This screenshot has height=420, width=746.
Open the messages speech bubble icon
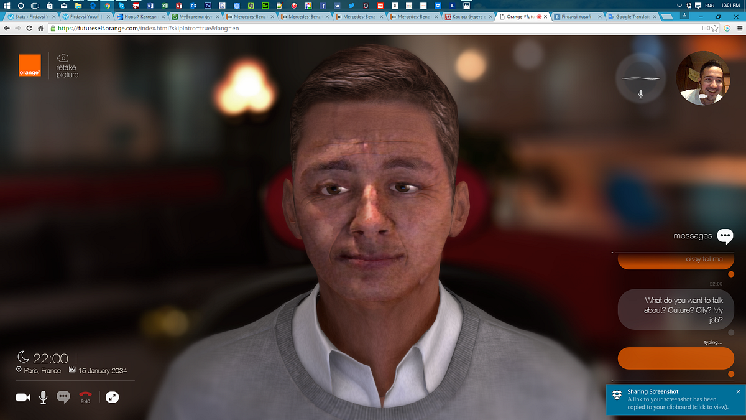tap(725, 236)
